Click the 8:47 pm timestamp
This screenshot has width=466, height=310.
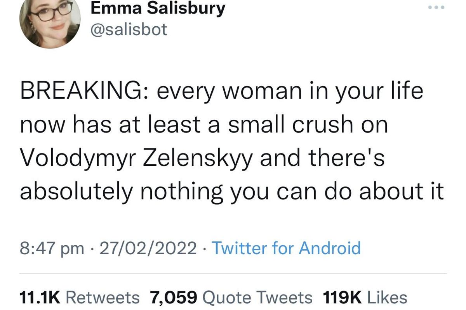[x=52, y=248]
